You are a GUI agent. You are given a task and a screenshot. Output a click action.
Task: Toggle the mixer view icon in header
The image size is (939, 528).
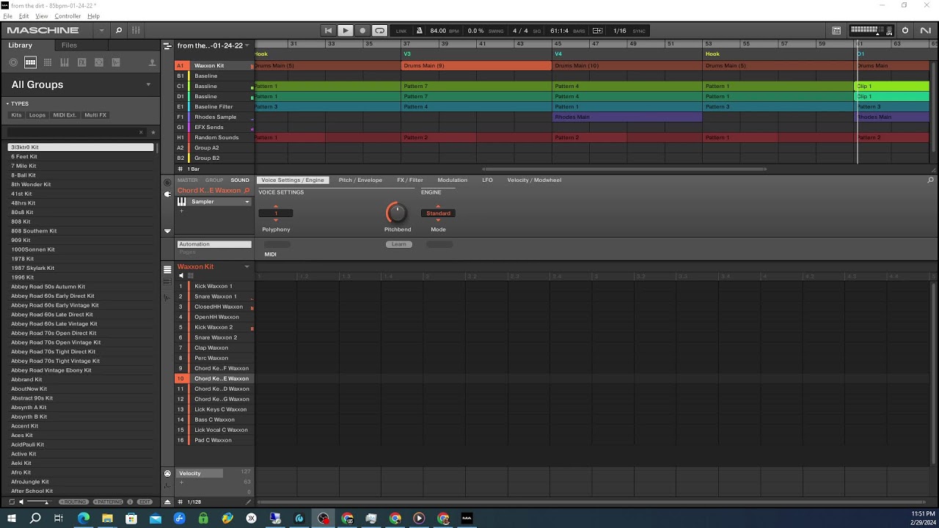[x=136, y=30]
